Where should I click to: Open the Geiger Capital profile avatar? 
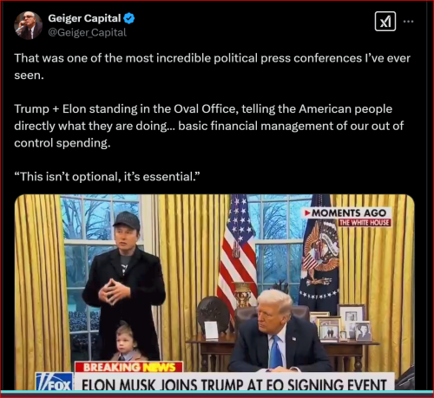[29, 25]
